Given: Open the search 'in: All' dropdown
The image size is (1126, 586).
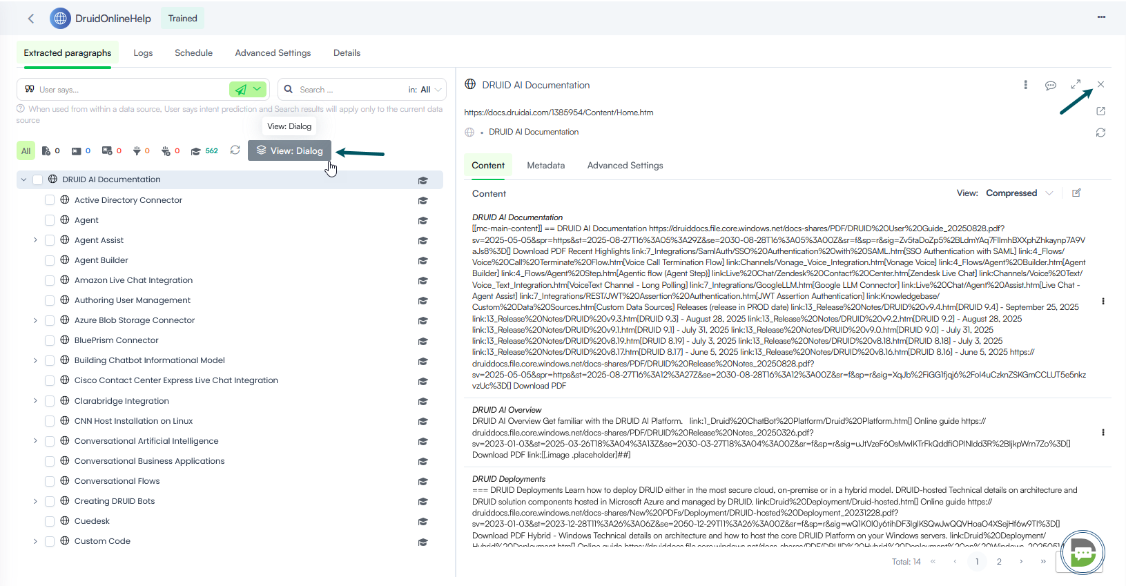Looking at the screenshot, I should tap(425, 90).
